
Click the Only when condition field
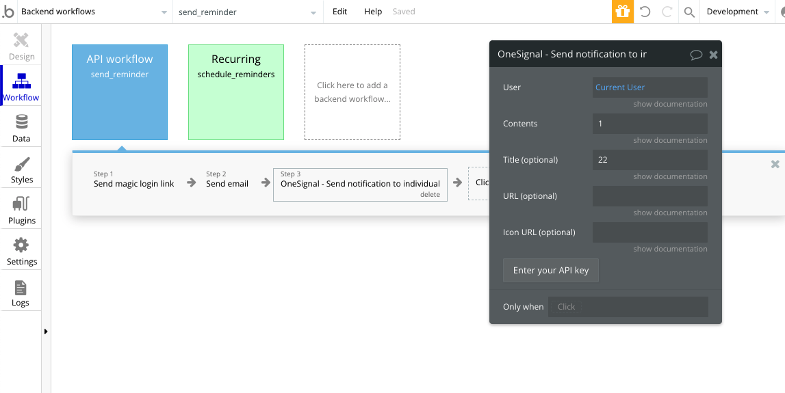(628, 306)
